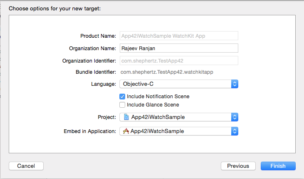Click the chevron arrows of Embed in Application popup

tap(235, 131)
